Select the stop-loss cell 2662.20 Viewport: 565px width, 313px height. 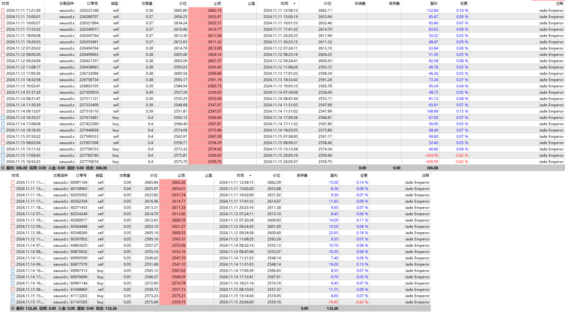pyautogui.click(x=173, y=182)
